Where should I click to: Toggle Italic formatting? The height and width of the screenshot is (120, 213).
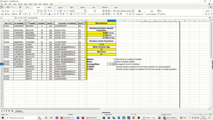[23, 14]
